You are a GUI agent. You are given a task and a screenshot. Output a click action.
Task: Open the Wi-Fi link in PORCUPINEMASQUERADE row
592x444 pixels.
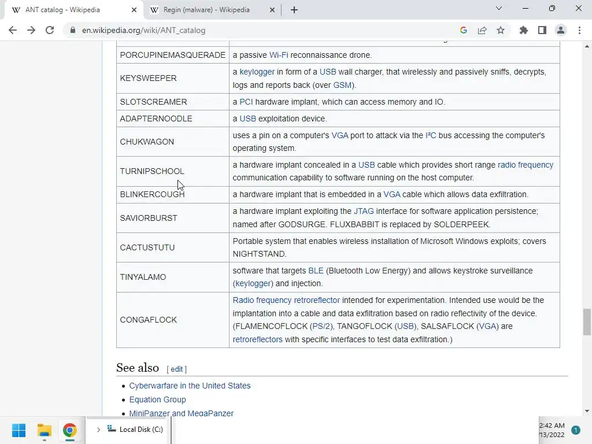coord(279,55)
